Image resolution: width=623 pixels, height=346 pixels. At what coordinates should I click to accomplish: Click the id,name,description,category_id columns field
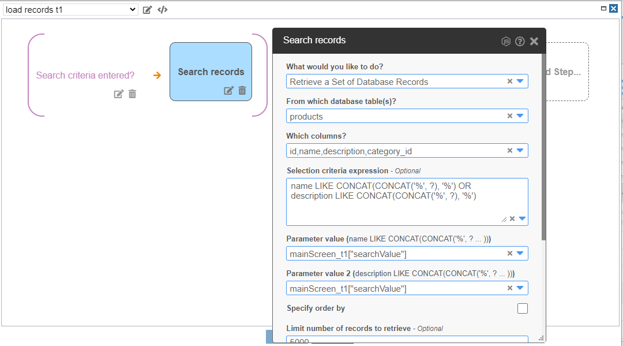(x=407, y=151)
